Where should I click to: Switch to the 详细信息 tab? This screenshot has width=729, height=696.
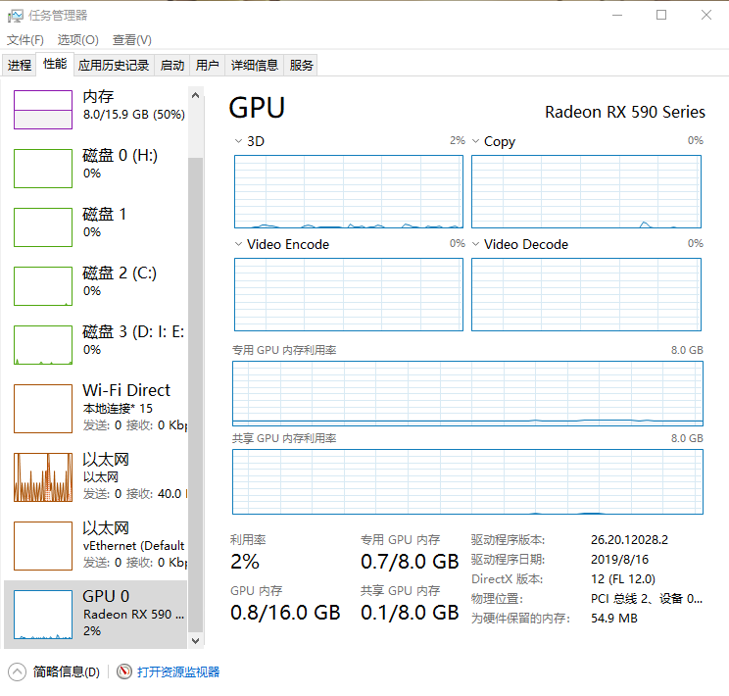point(255,65)
